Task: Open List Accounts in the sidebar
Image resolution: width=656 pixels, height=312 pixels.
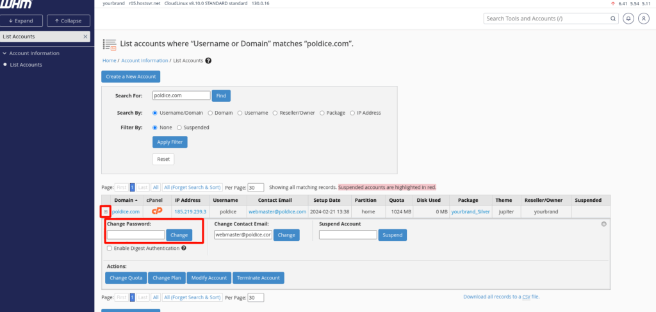Action: [26, 65]
